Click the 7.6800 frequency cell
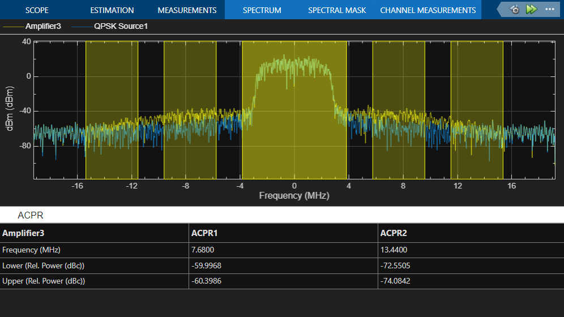The width and height of the screenshot is (564, 317). coord(284,250)
